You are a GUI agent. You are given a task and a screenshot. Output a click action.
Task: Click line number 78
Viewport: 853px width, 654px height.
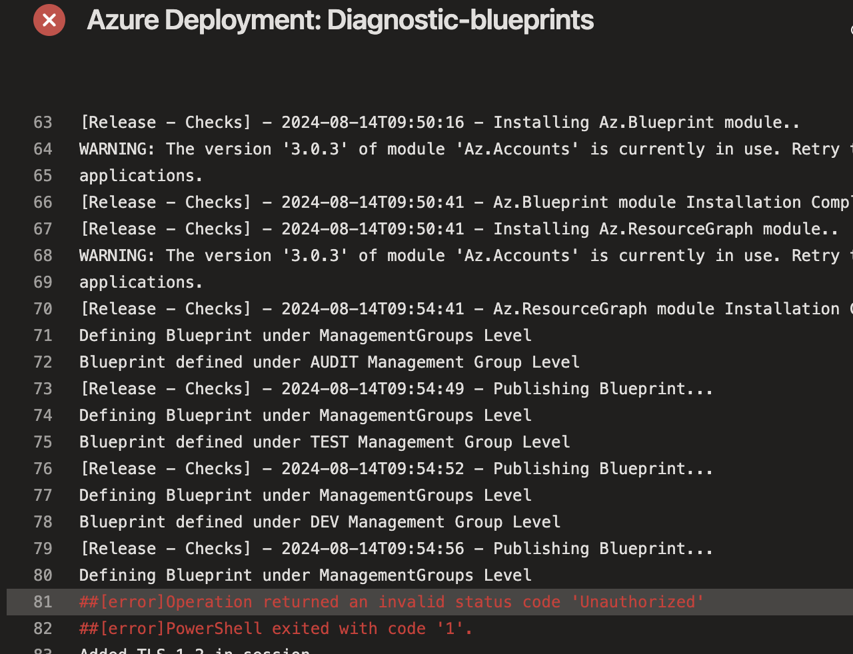[x=43, y=522]
